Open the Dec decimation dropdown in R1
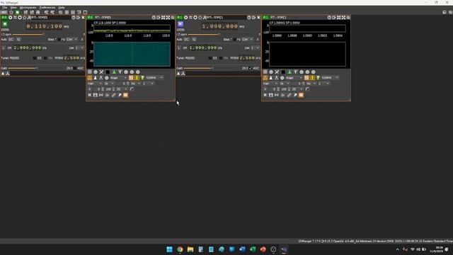453x255 pixels. (255, 48)
